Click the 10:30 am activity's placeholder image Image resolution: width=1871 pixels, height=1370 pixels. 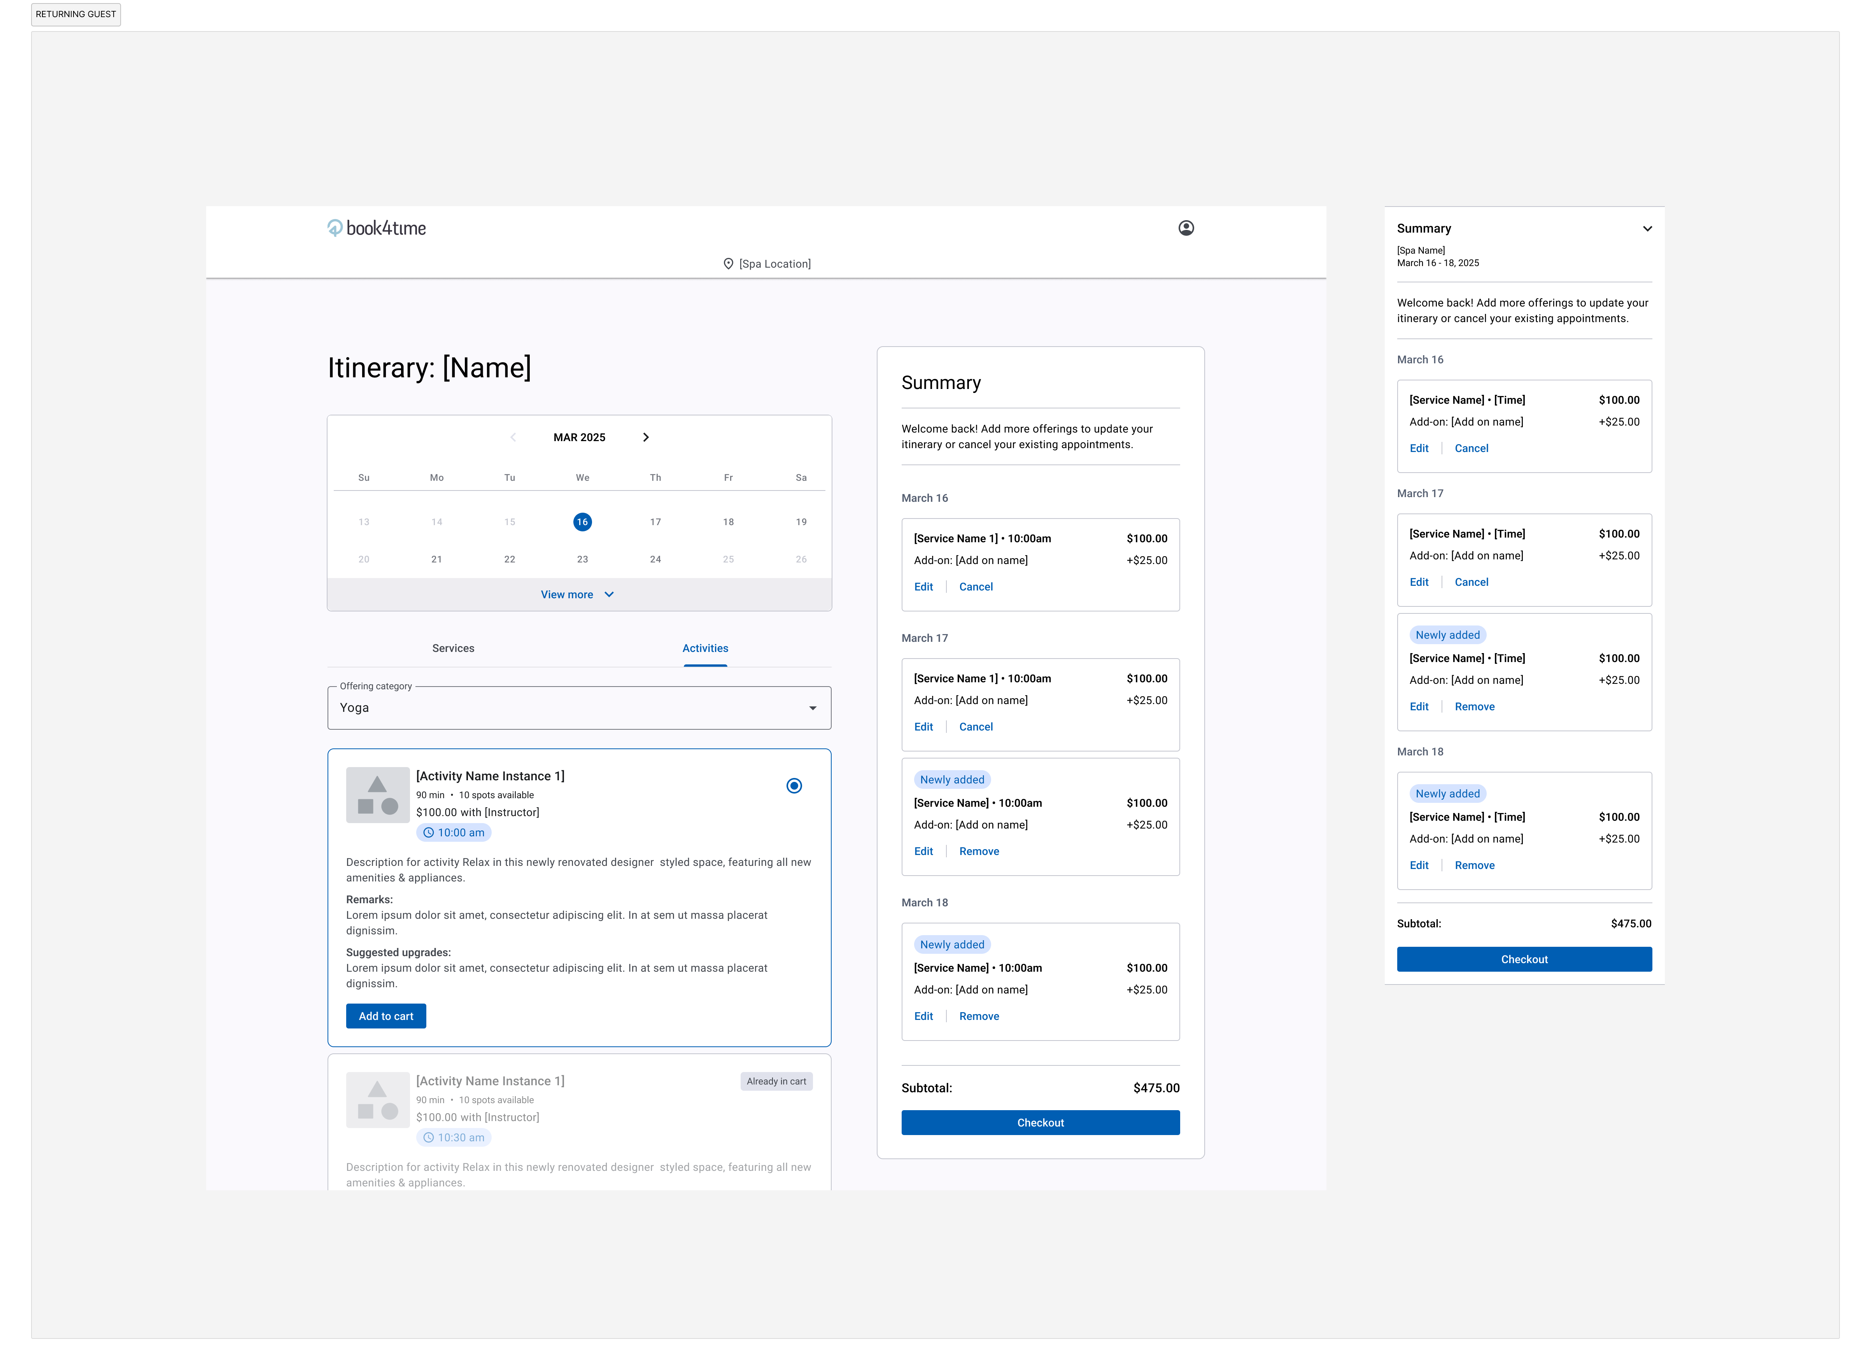377,1100
